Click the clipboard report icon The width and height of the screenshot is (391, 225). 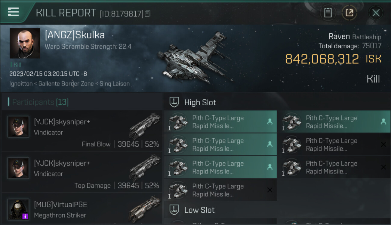pyautogui.click(x=328, y=13)
